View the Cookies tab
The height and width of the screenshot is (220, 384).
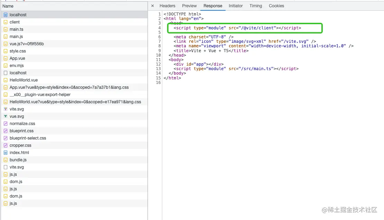point(276,6)
